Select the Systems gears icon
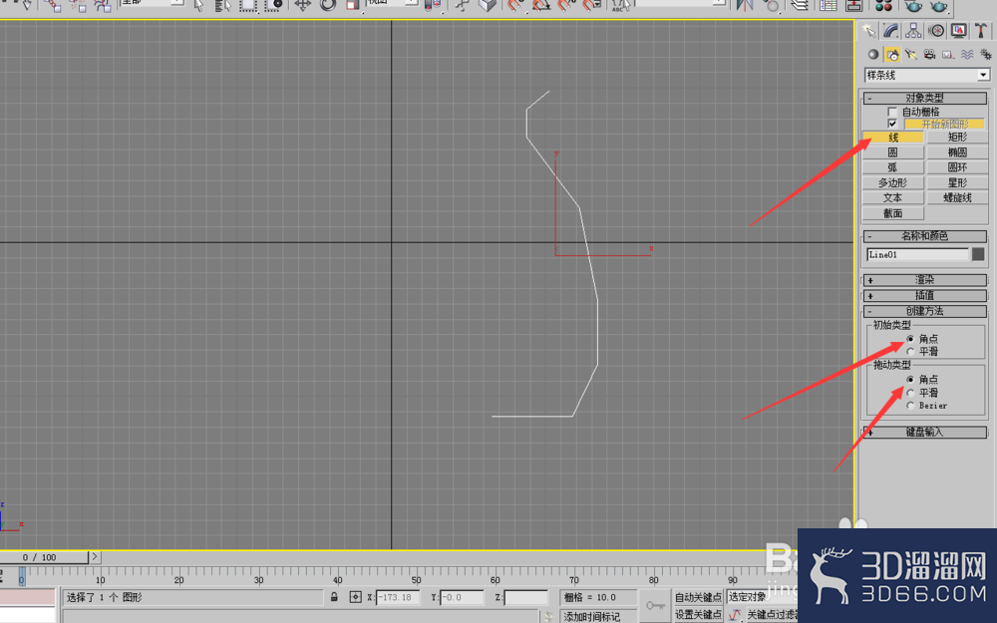 986,55
